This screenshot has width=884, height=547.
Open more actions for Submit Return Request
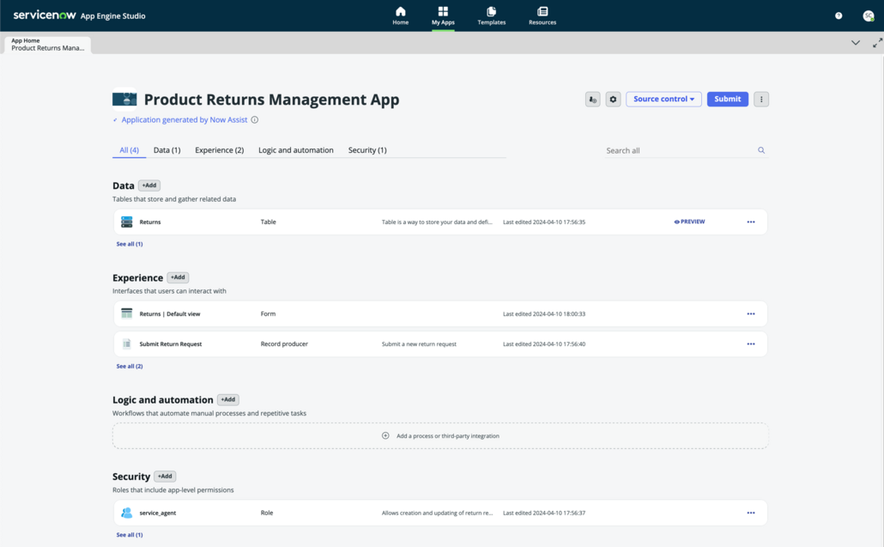point(751,344)
